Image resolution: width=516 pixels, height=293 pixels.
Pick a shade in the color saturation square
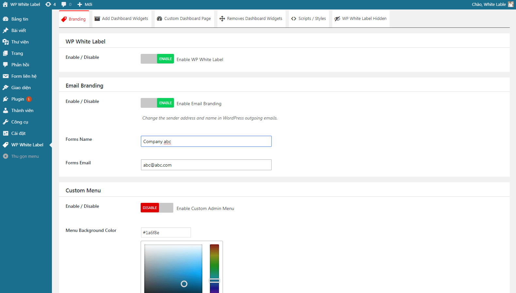pos(173,269)
